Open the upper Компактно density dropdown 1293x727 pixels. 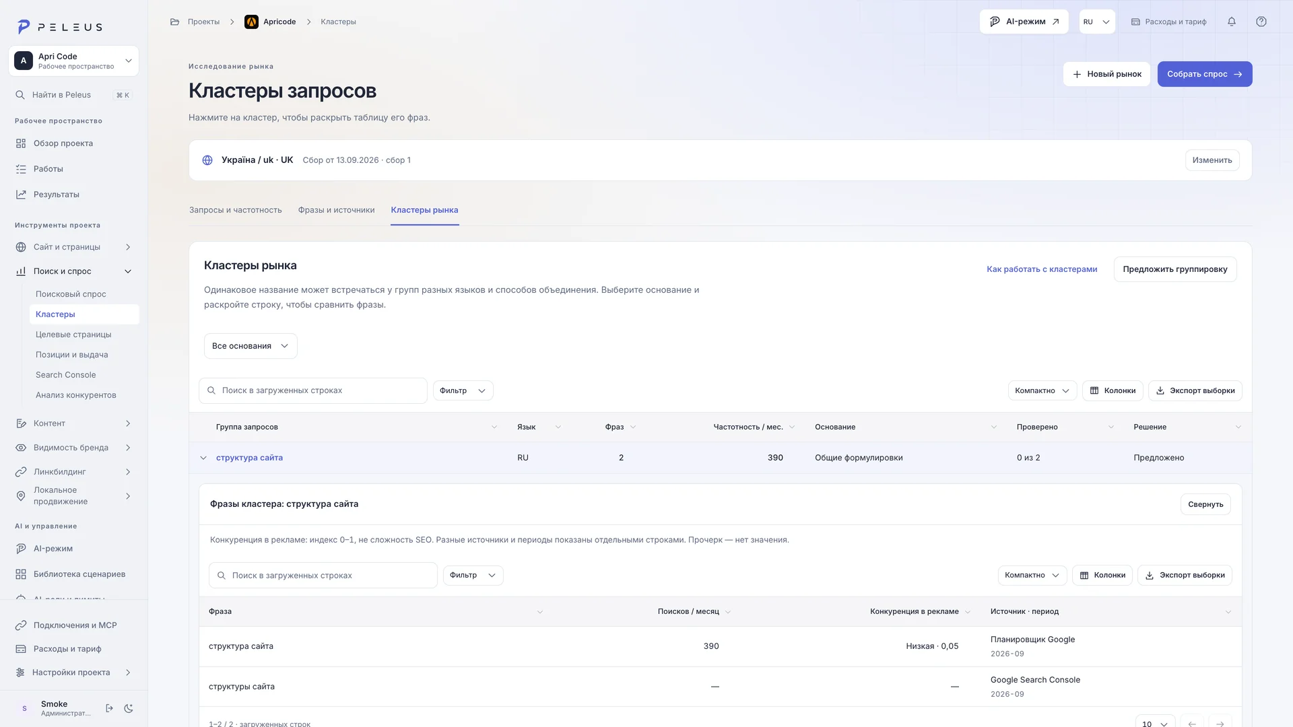(1042, 390)
